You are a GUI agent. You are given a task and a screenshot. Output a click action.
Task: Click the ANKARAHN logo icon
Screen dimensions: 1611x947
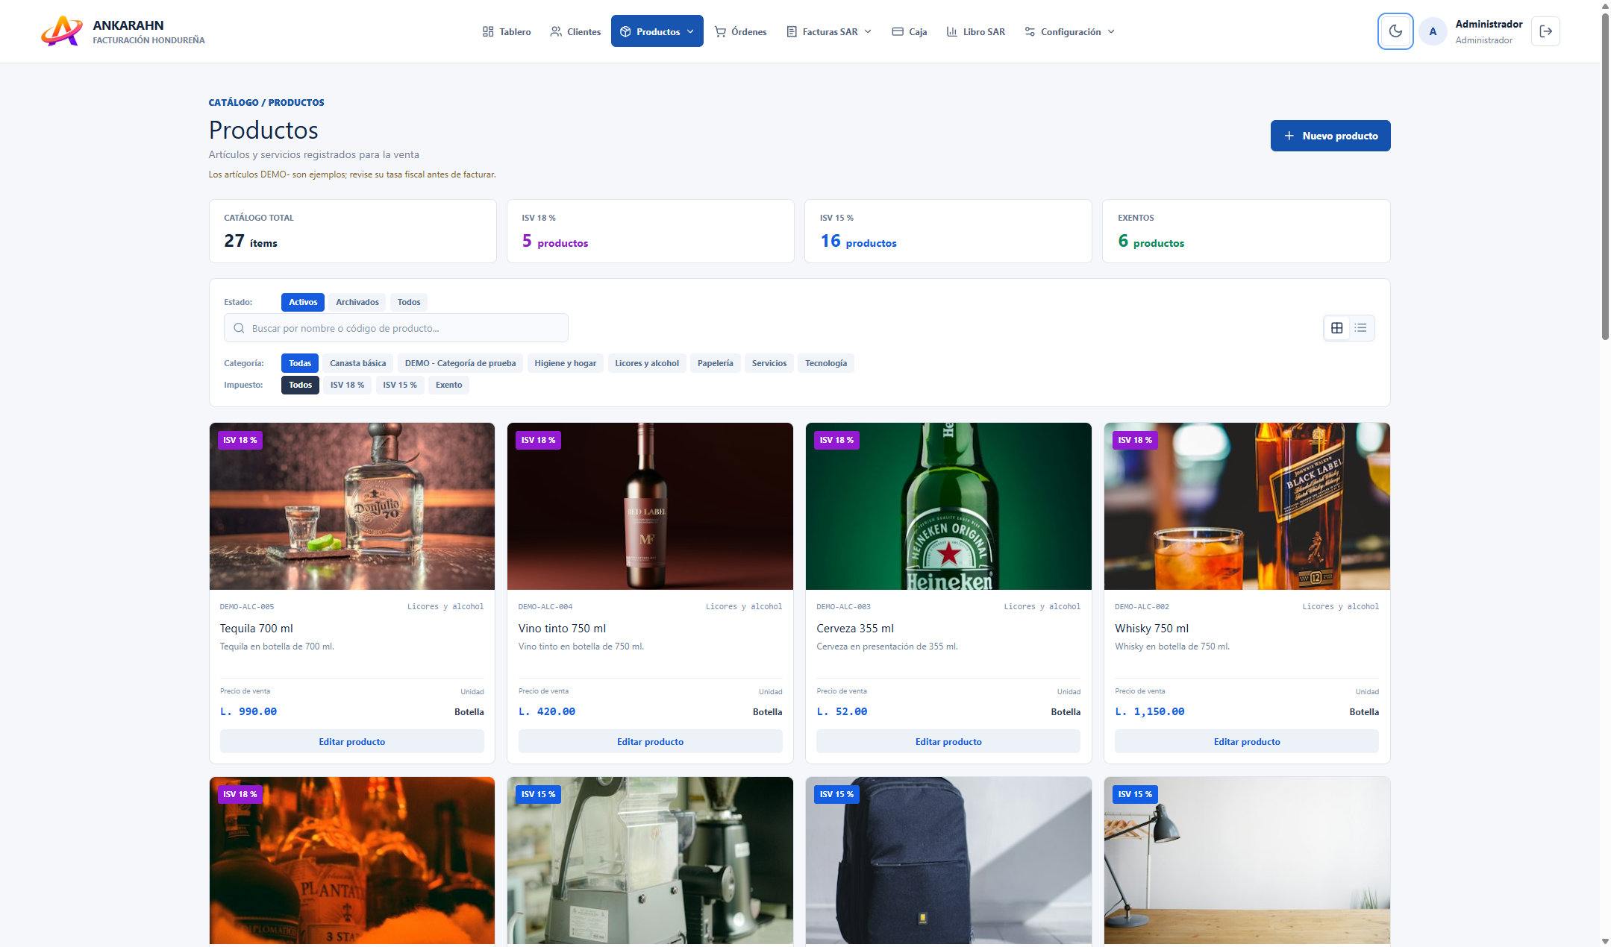tap(61, 31)
